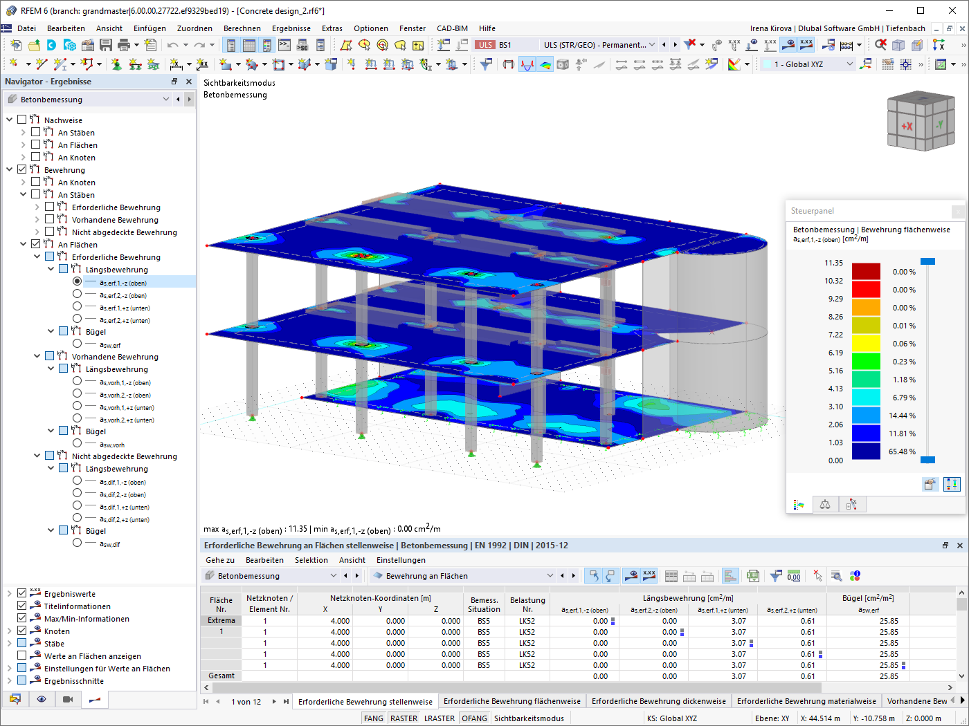Open the Berechnen menu
This screenshot has width=969, height=726.
(x=242, y=28)
